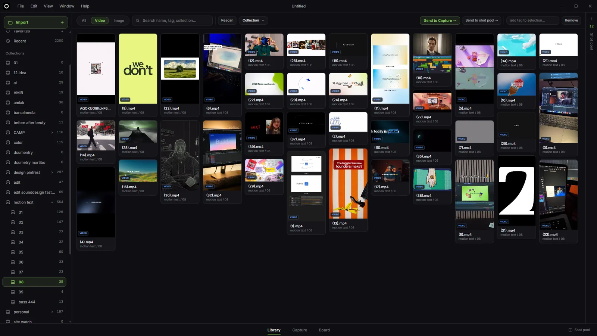Click the collection icon beside personal
The height and width of the screenshot is (336, 597).
coord(8,312)
